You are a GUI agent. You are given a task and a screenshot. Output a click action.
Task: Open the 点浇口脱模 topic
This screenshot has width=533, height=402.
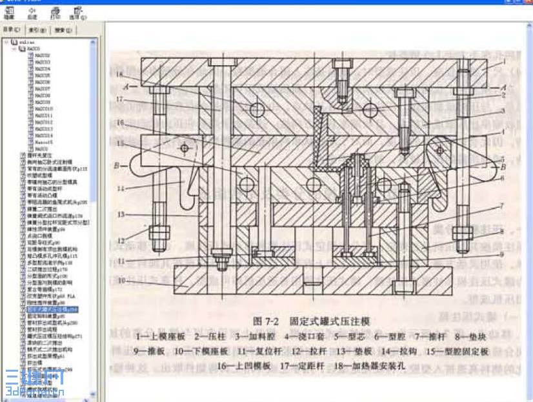(39, 236)
